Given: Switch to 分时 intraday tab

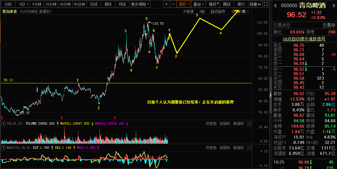Looking at the screenshot, I should (x=8, y=4).
